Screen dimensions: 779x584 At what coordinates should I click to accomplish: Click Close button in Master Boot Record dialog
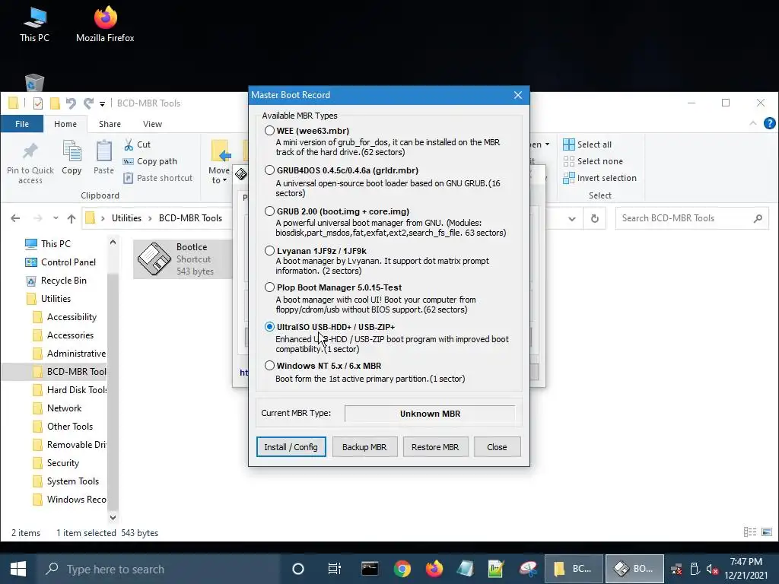pyautogui.click(x=497, y=447)
